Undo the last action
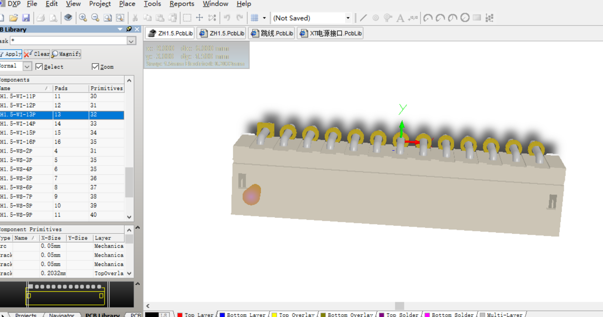 (227, 18)
